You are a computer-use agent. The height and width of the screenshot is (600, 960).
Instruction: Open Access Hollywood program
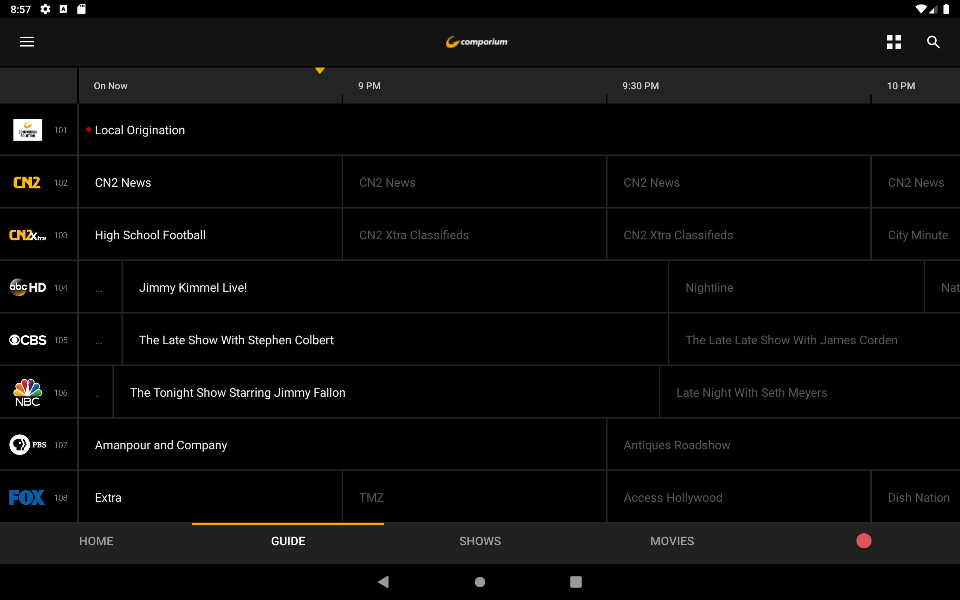(739, 498)
